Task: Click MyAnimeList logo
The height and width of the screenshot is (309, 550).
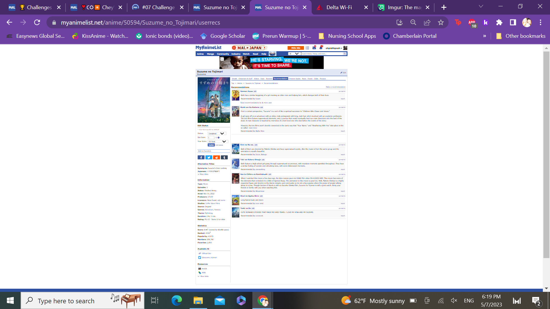Action: (209, 48)
